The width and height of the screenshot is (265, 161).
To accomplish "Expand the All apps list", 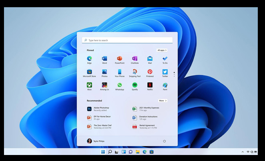I will click(162, 50).
